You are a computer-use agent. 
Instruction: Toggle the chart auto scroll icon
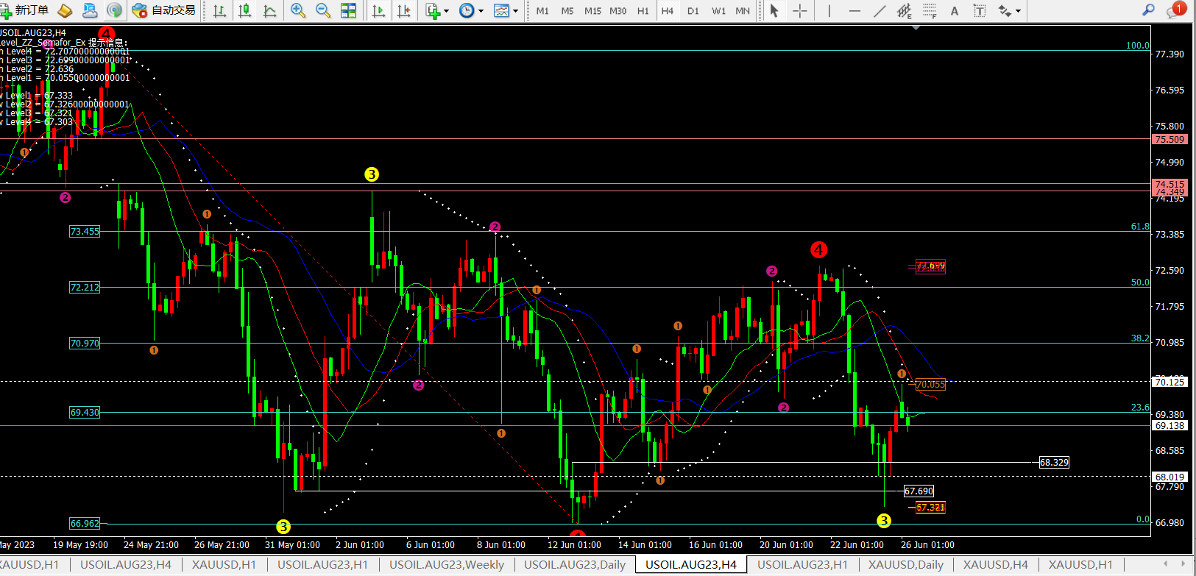coord(378,10)
